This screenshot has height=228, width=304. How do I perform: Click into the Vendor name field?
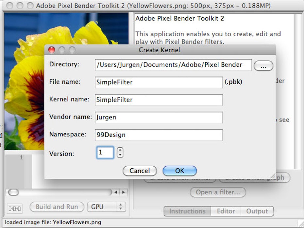(159, 117)
